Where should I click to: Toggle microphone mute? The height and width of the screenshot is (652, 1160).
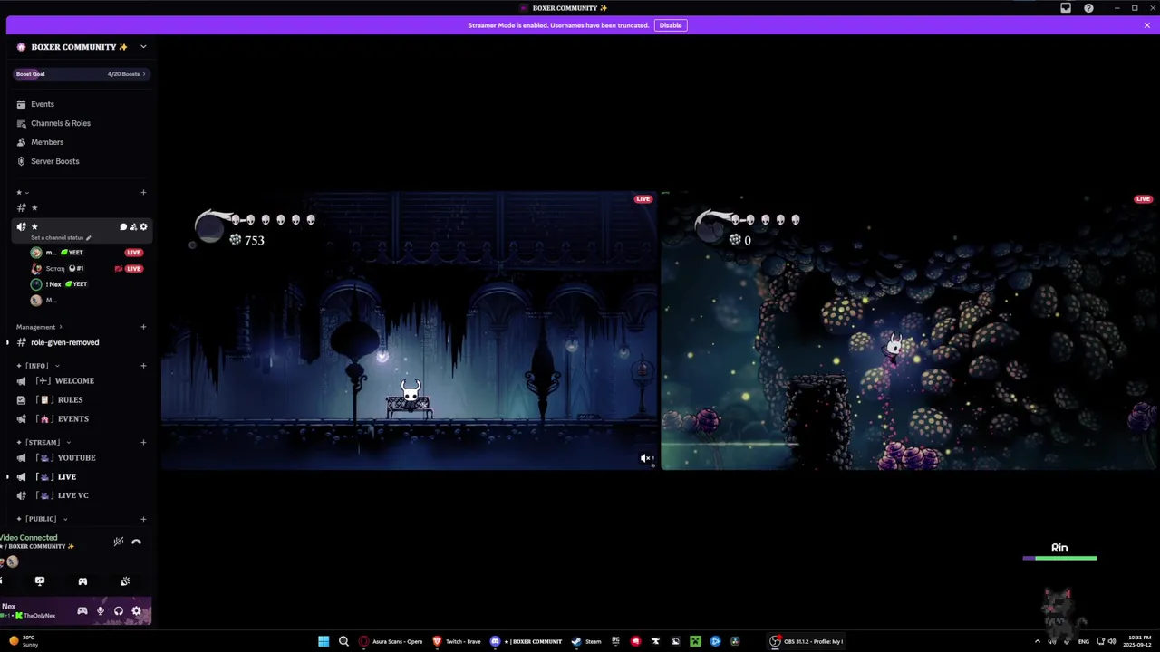(x=101, y=611)
